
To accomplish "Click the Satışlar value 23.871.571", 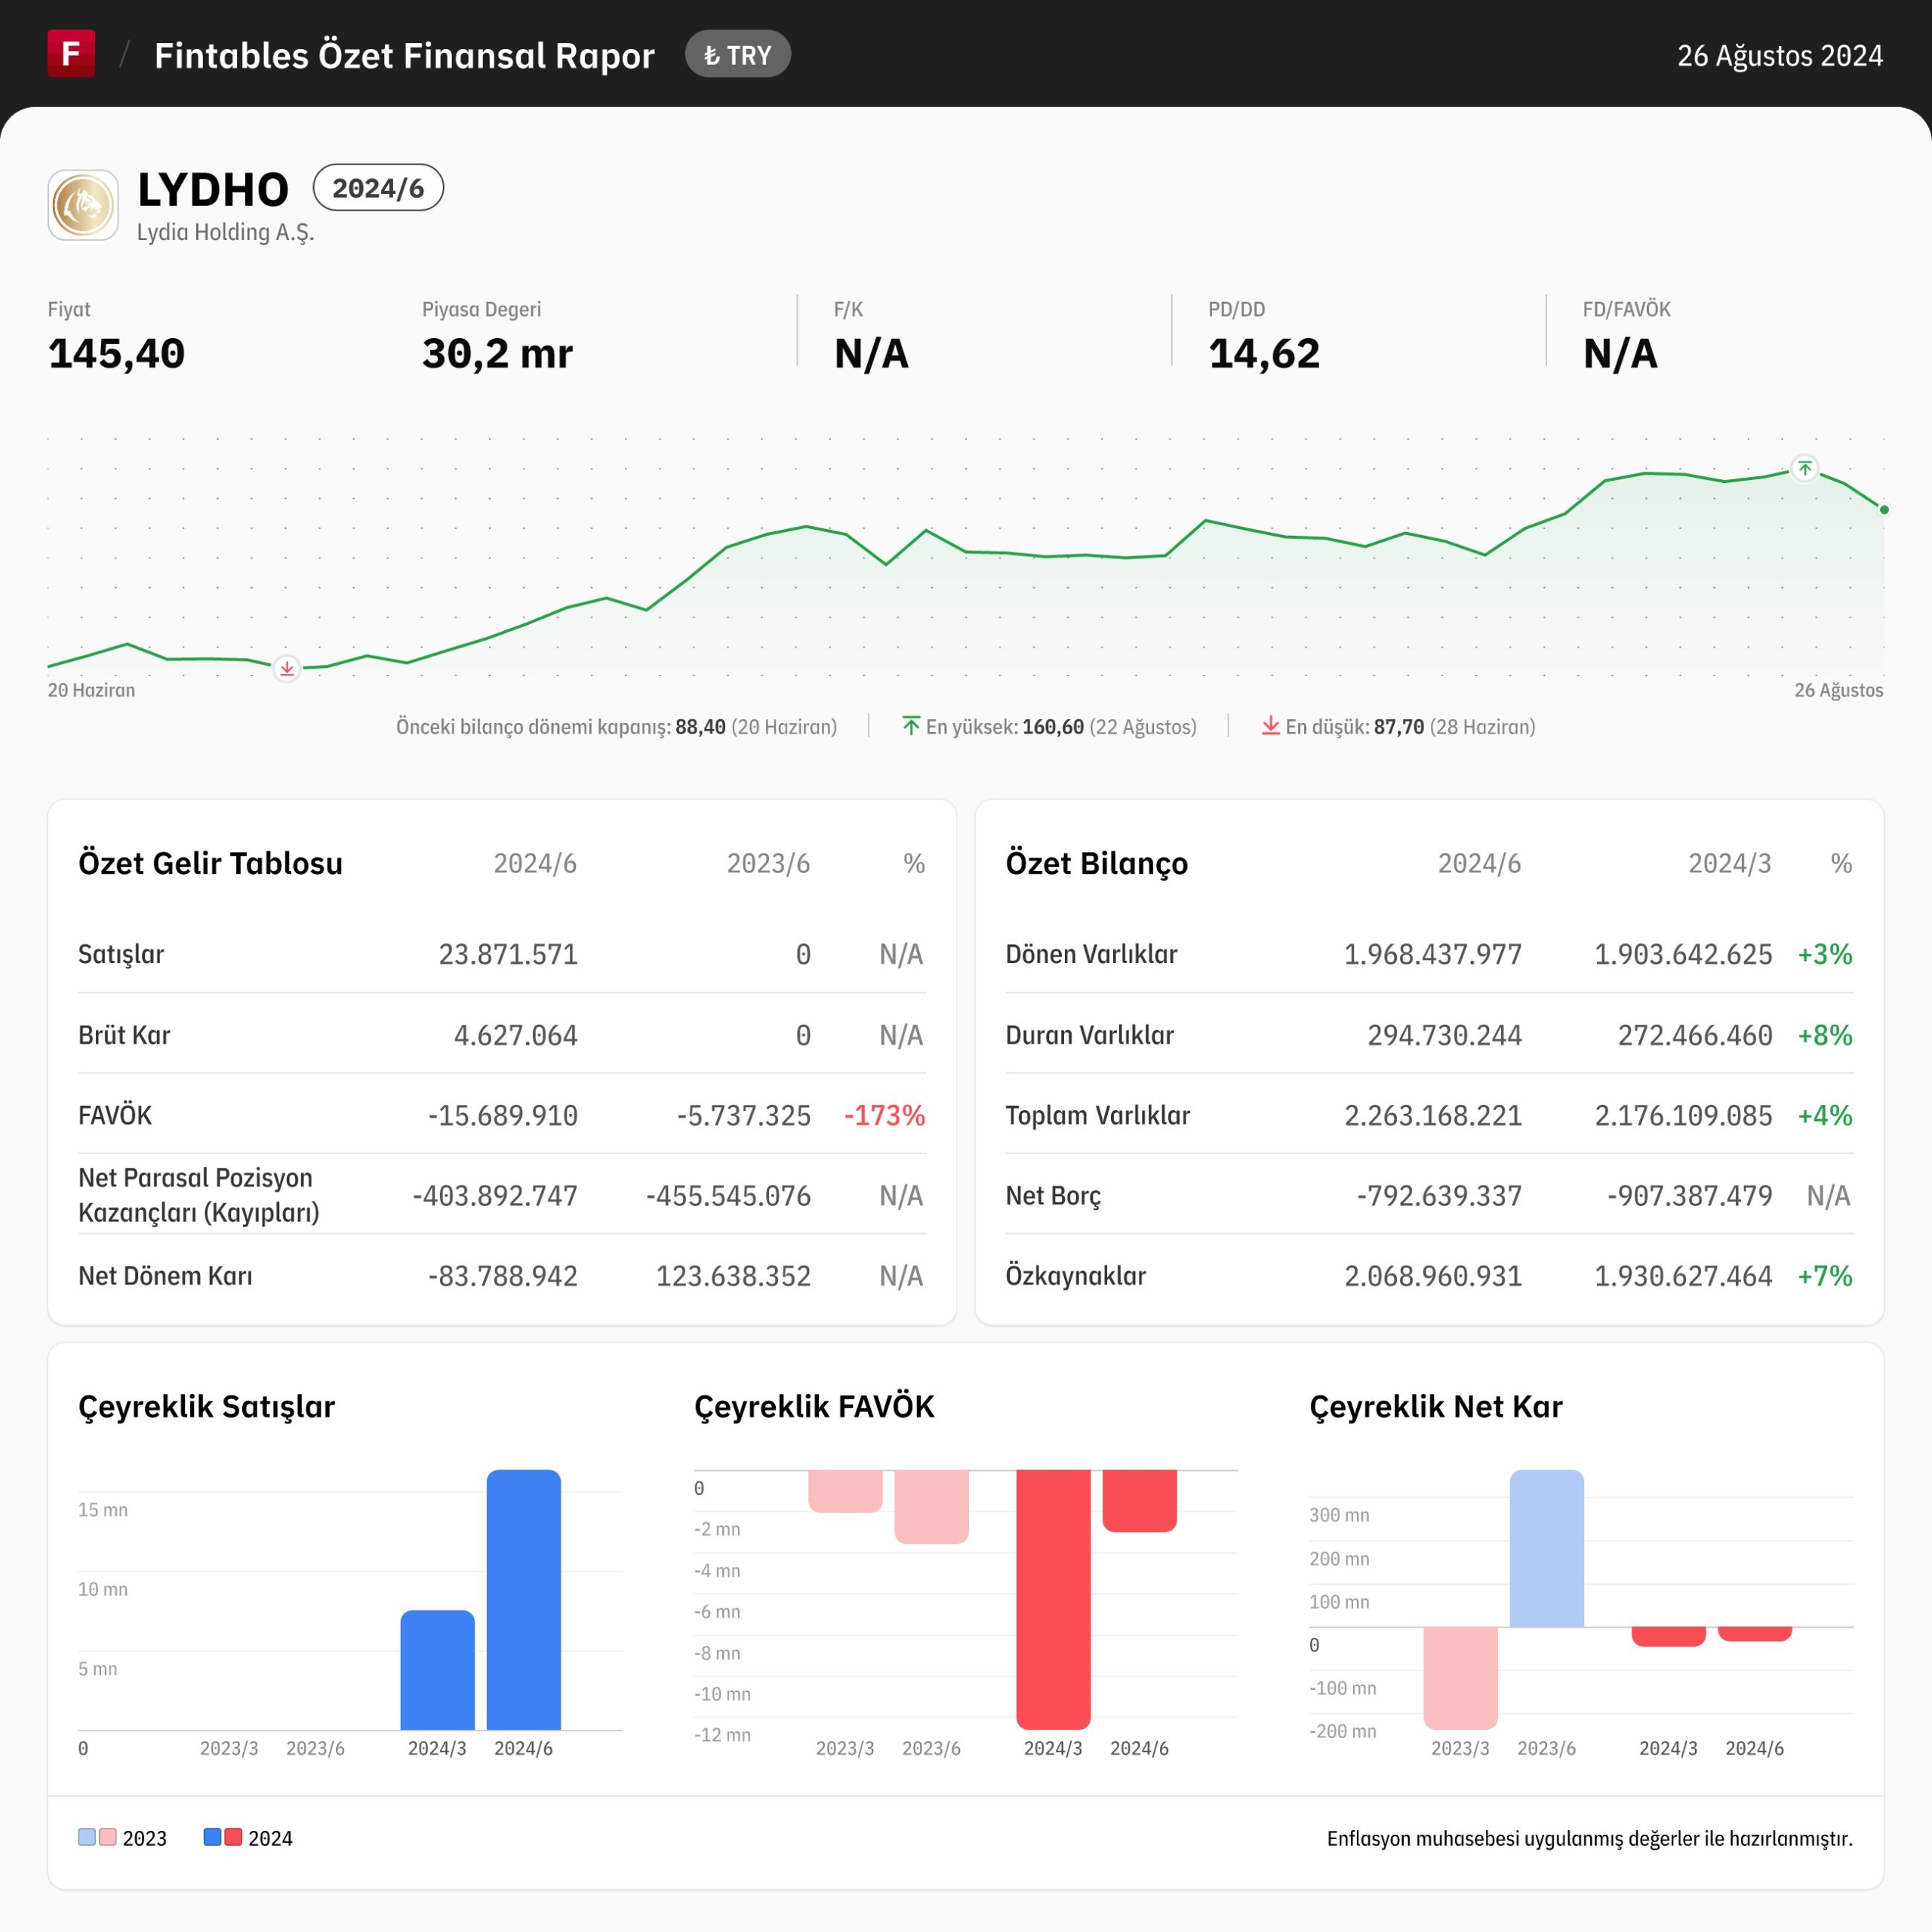I will tap(508, 954).
